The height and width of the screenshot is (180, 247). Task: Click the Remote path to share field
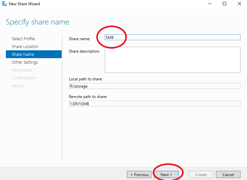point(155,104)
